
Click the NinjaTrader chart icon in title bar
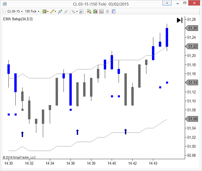click(x=5, y=4)
